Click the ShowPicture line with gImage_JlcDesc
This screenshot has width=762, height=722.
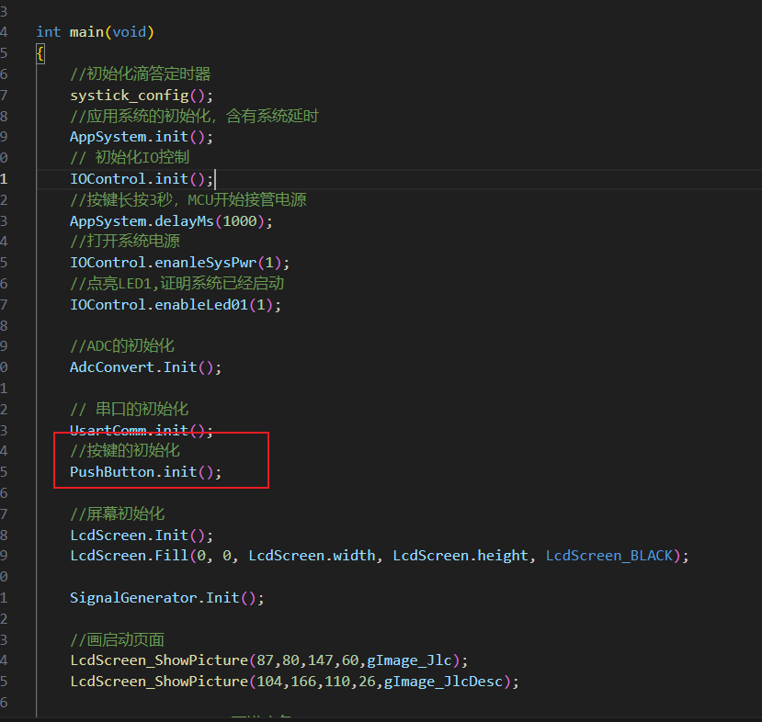coord(294,682)
